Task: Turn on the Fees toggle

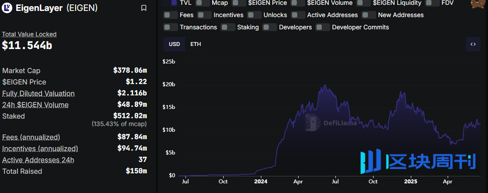Action: [x=171, y=15]
